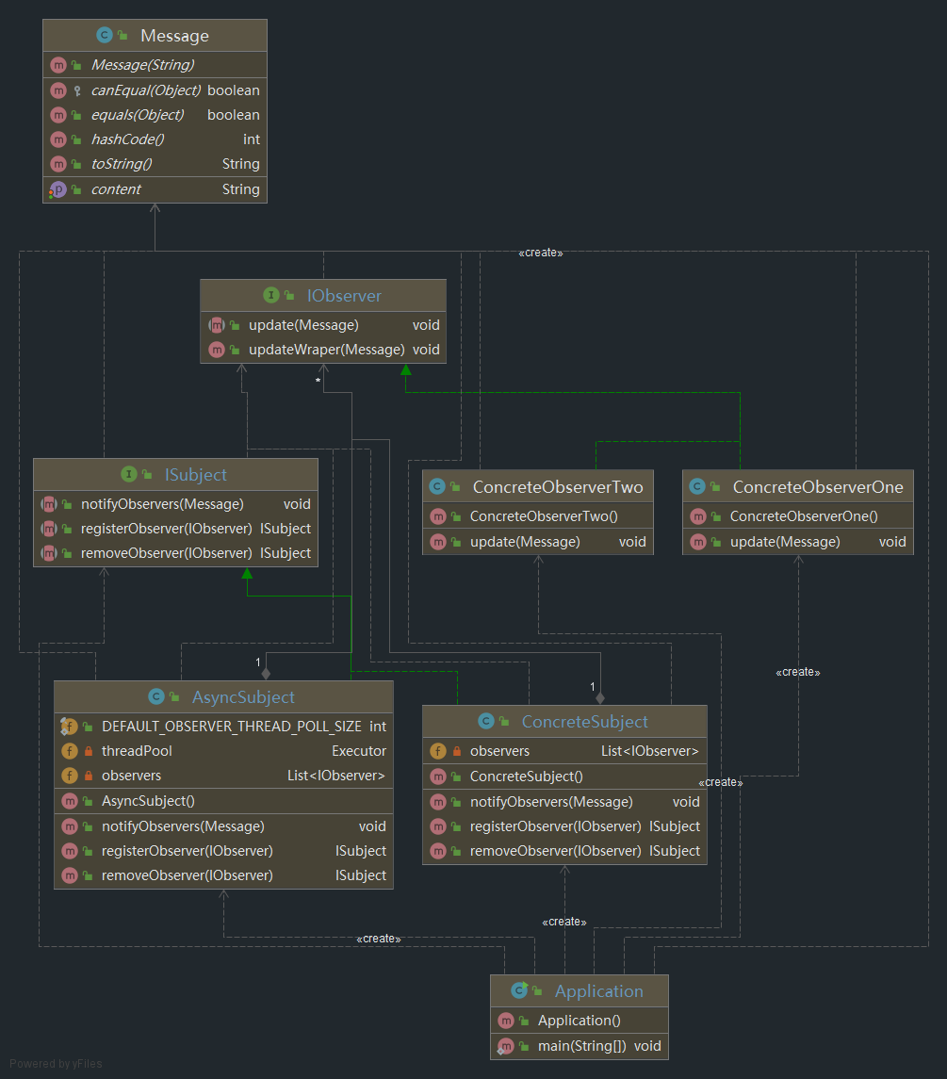Screen dimensions: 947x1079
Task: Select updateWraper(Message) method in IObserver
Action: (x=326, y=350)
